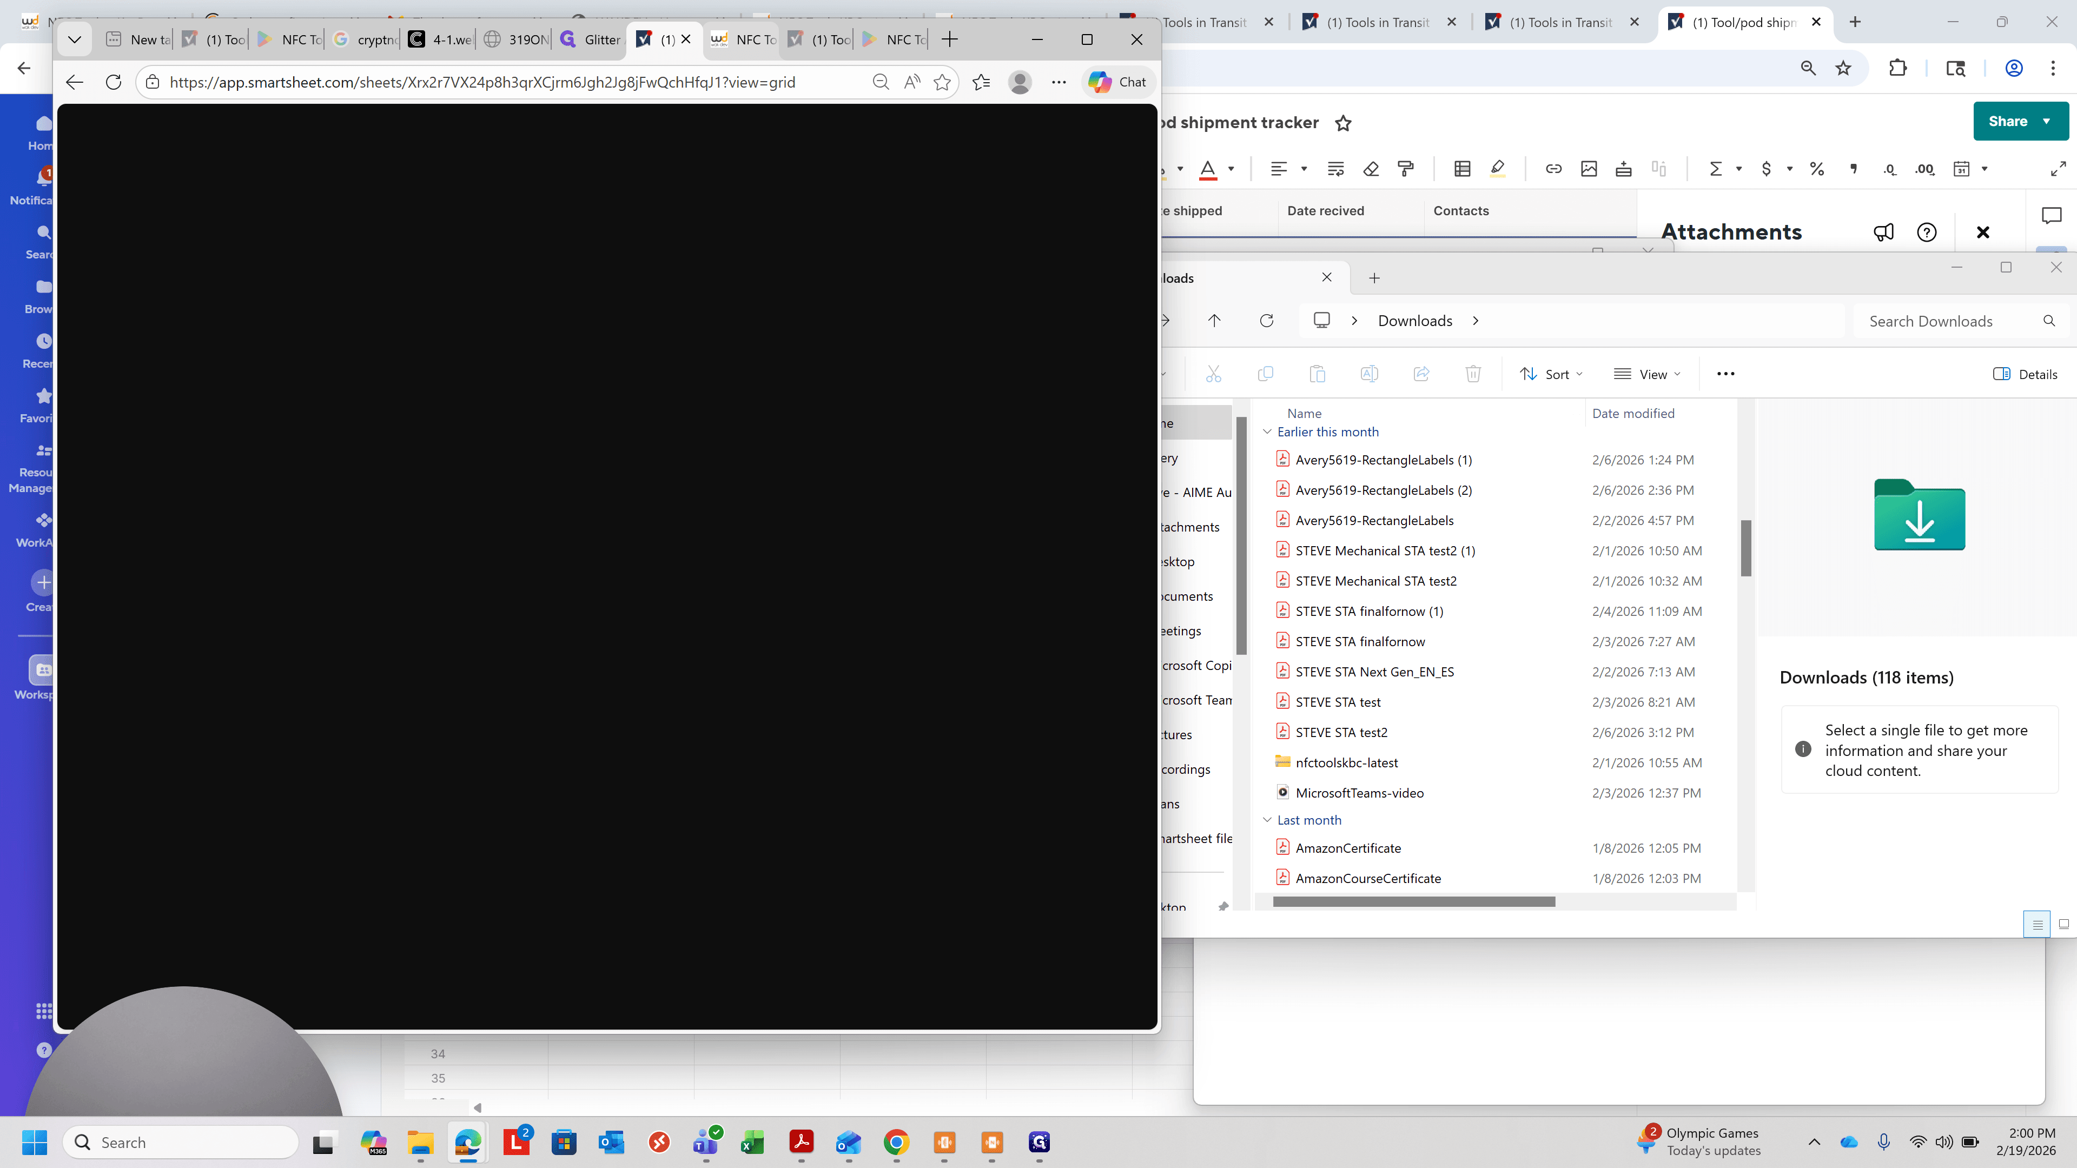Refresh the Smartsheet page in Edge
The height and width of the screenshot is (1168, 2077).
click(114, 82)
